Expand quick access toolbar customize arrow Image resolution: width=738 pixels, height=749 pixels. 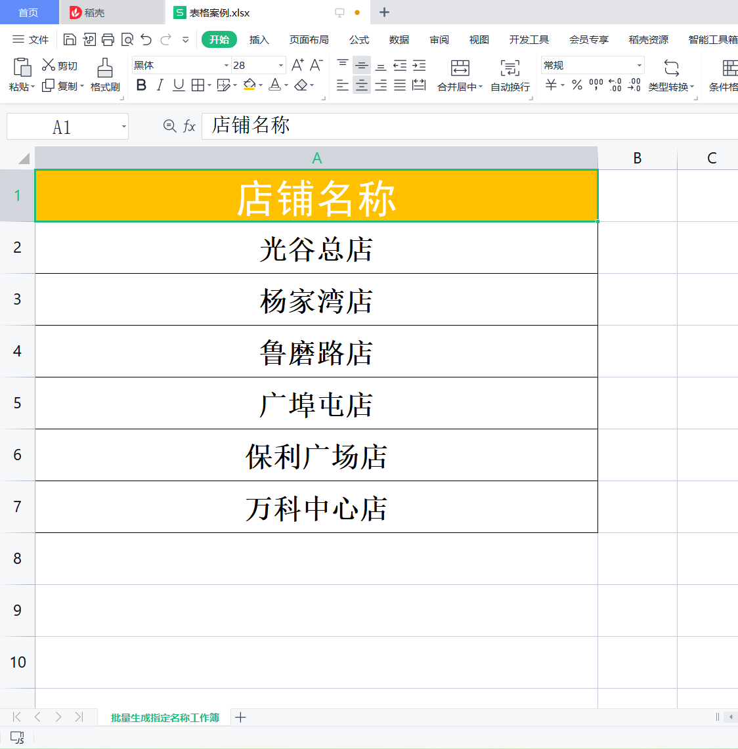click(185, 39)
